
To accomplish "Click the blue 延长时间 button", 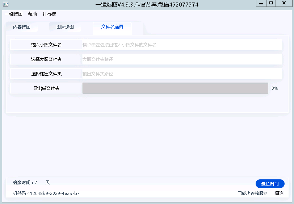I will (270, 184).
